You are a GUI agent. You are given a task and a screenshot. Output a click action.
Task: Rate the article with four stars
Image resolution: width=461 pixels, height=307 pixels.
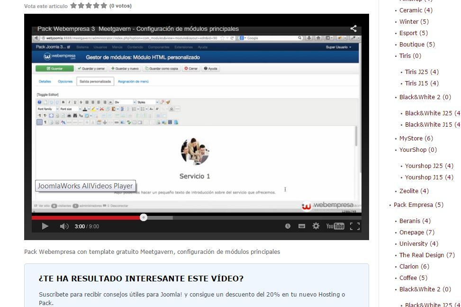(96, 6)
